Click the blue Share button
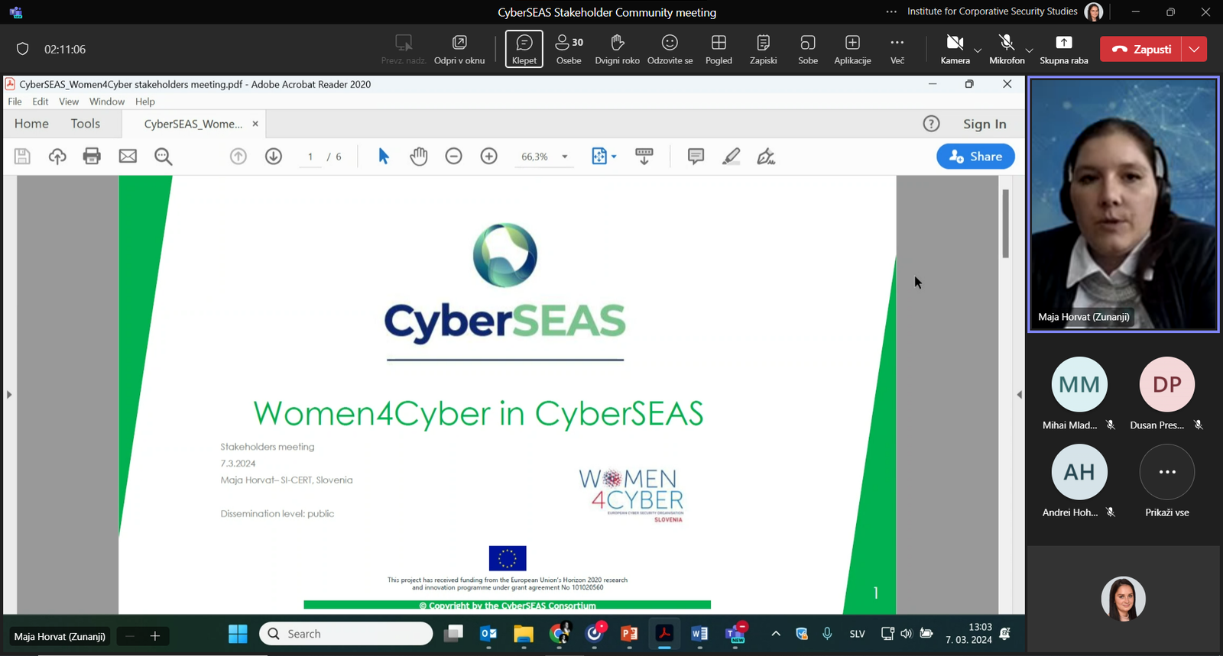 coord(975,157)
